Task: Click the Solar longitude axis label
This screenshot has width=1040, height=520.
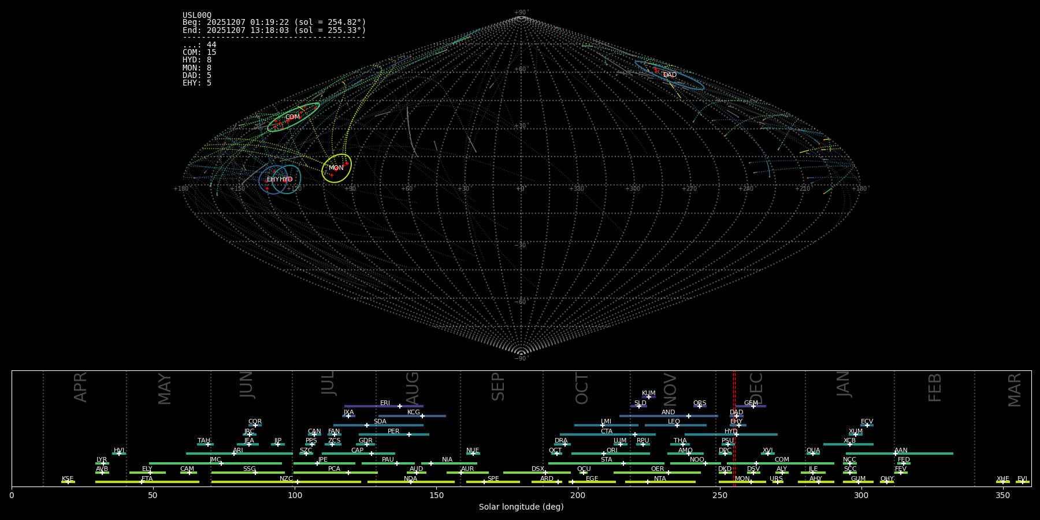Action: coord(521,507)
